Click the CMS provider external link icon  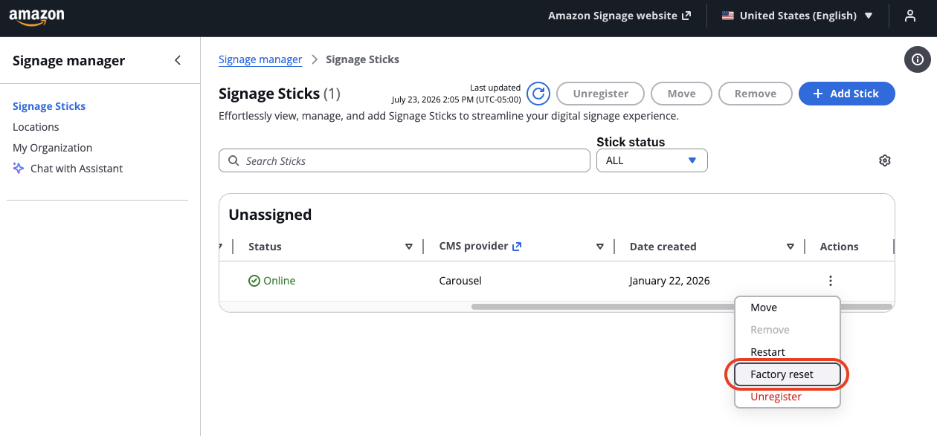tap(518, 247)
